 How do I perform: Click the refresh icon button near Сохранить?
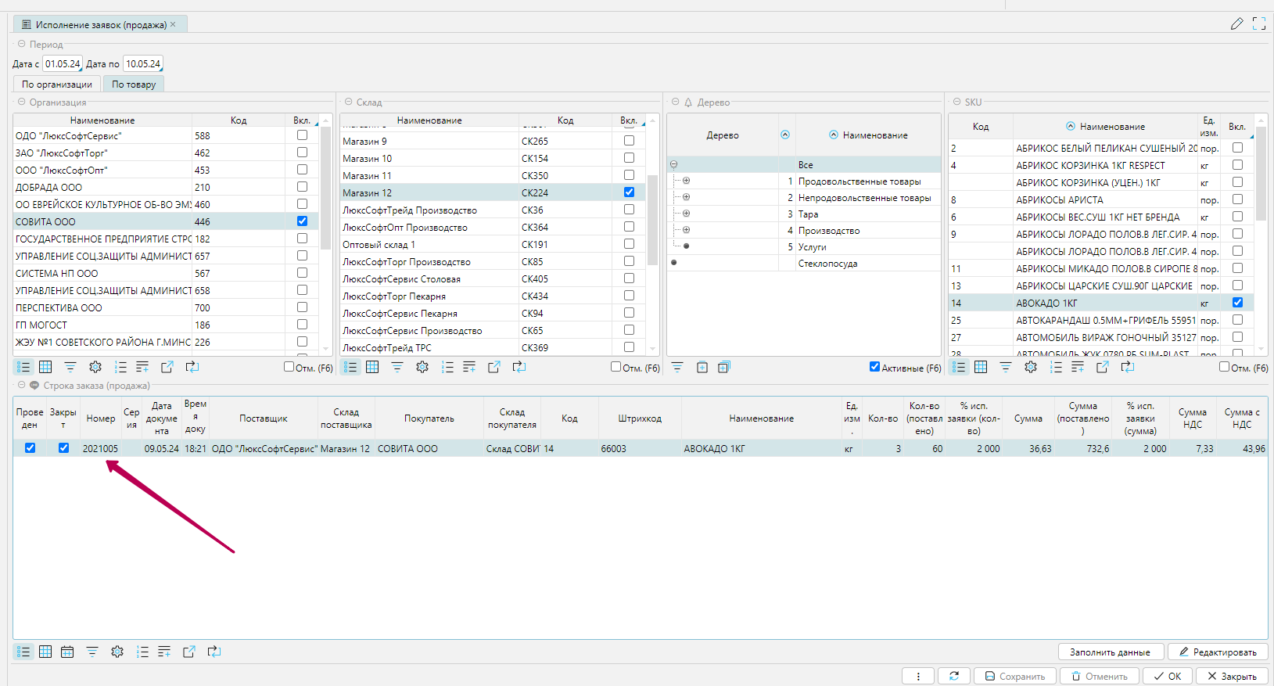pos(954,676)
